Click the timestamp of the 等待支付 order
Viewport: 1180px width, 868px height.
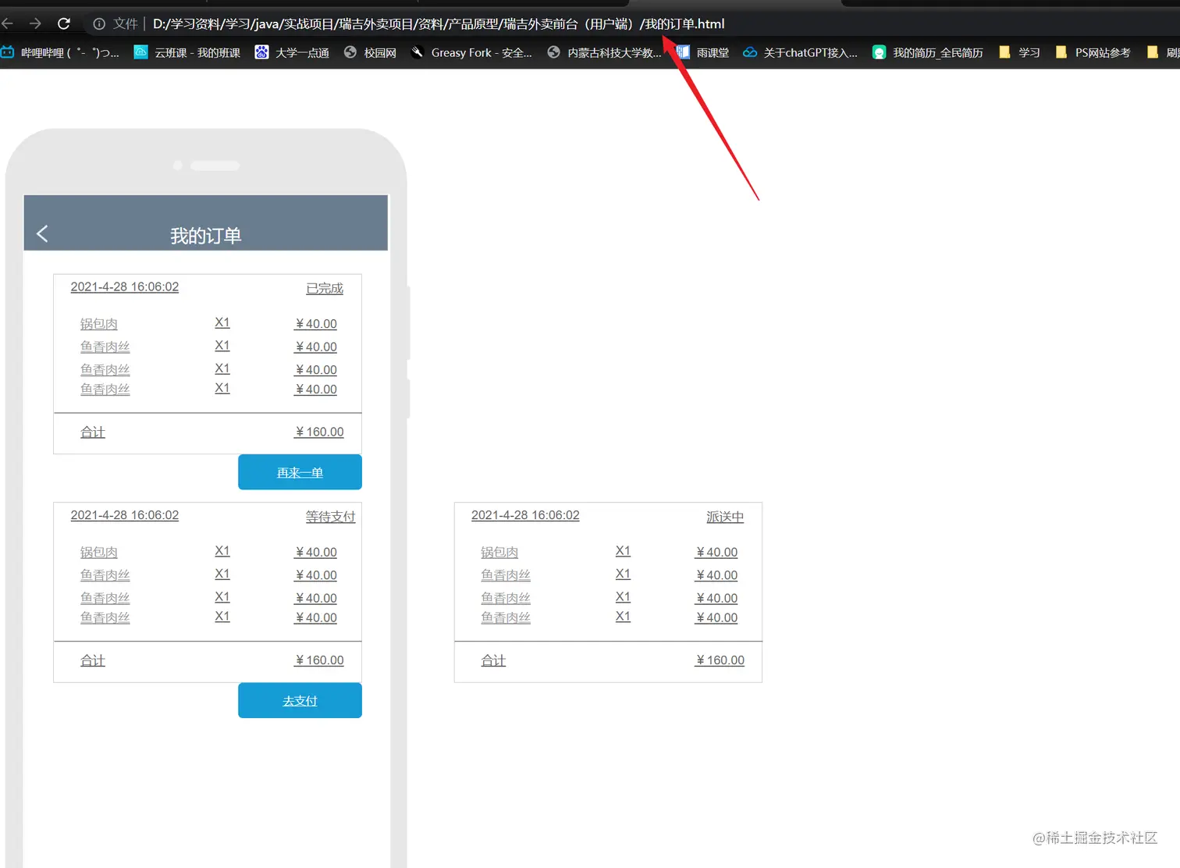pyautogui.click(x=125, y=515)
